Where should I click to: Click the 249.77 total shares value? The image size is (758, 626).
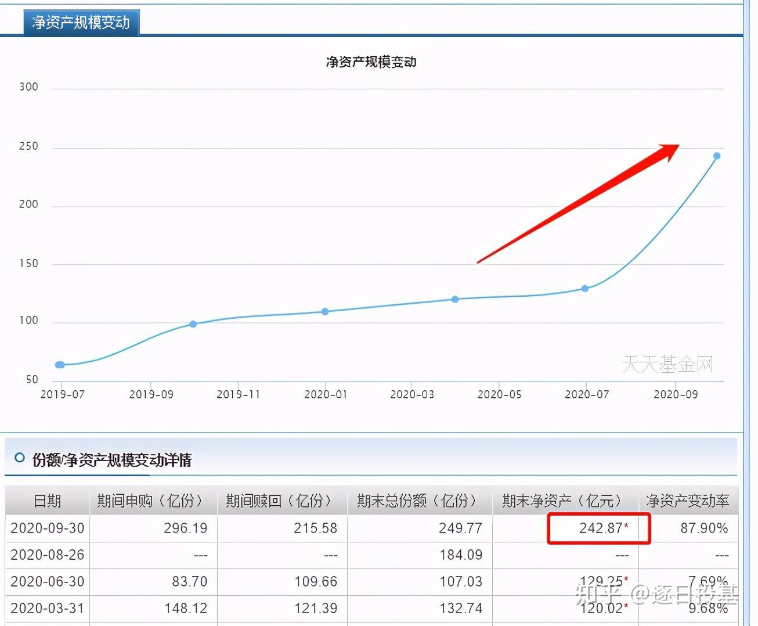click(x=461, y=528)
